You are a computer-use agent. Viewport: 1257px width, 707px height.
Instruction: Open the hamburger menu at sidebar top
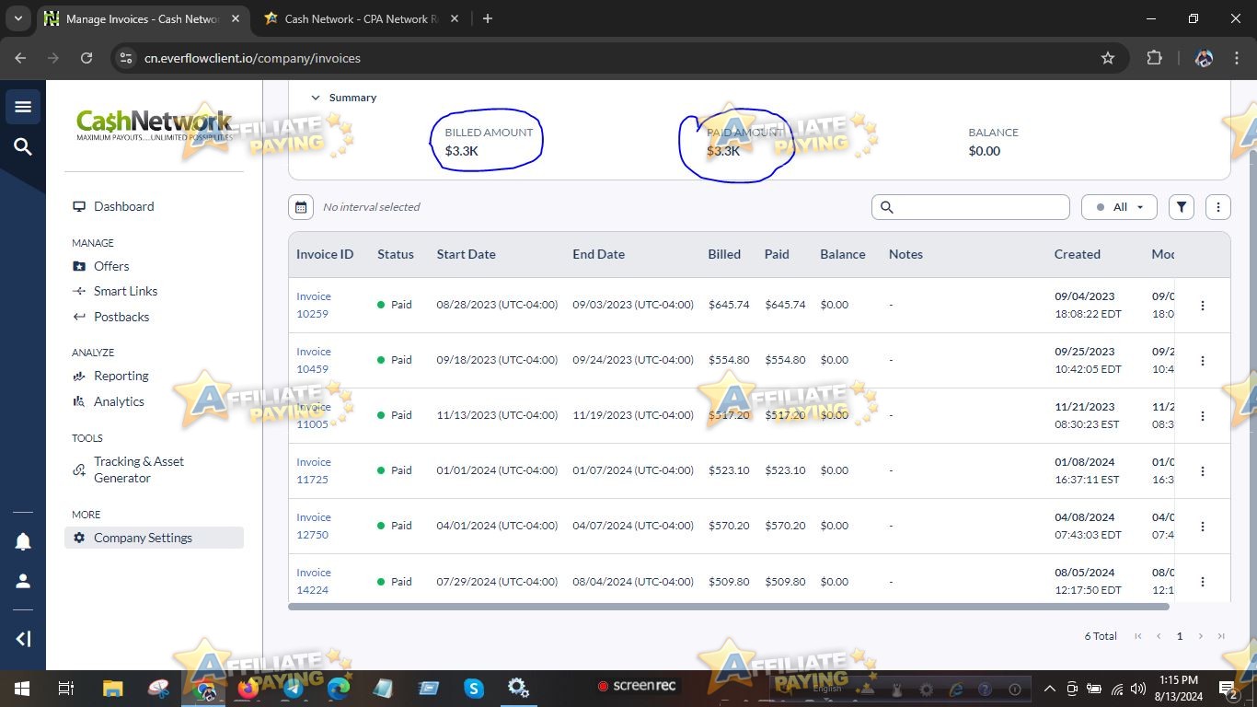[23, 106]
